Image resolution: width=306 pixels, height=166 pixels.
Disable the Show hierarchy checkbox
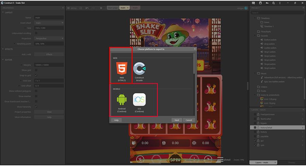pyautogui.click(x=36, y=107)
